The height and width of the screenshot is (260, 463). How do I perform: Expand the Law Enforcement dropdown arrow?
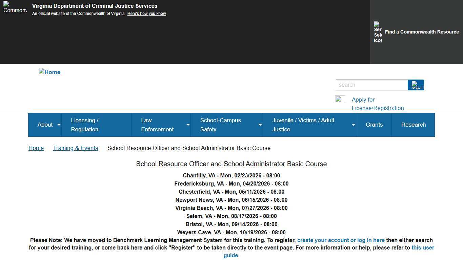tap(188, 125)
